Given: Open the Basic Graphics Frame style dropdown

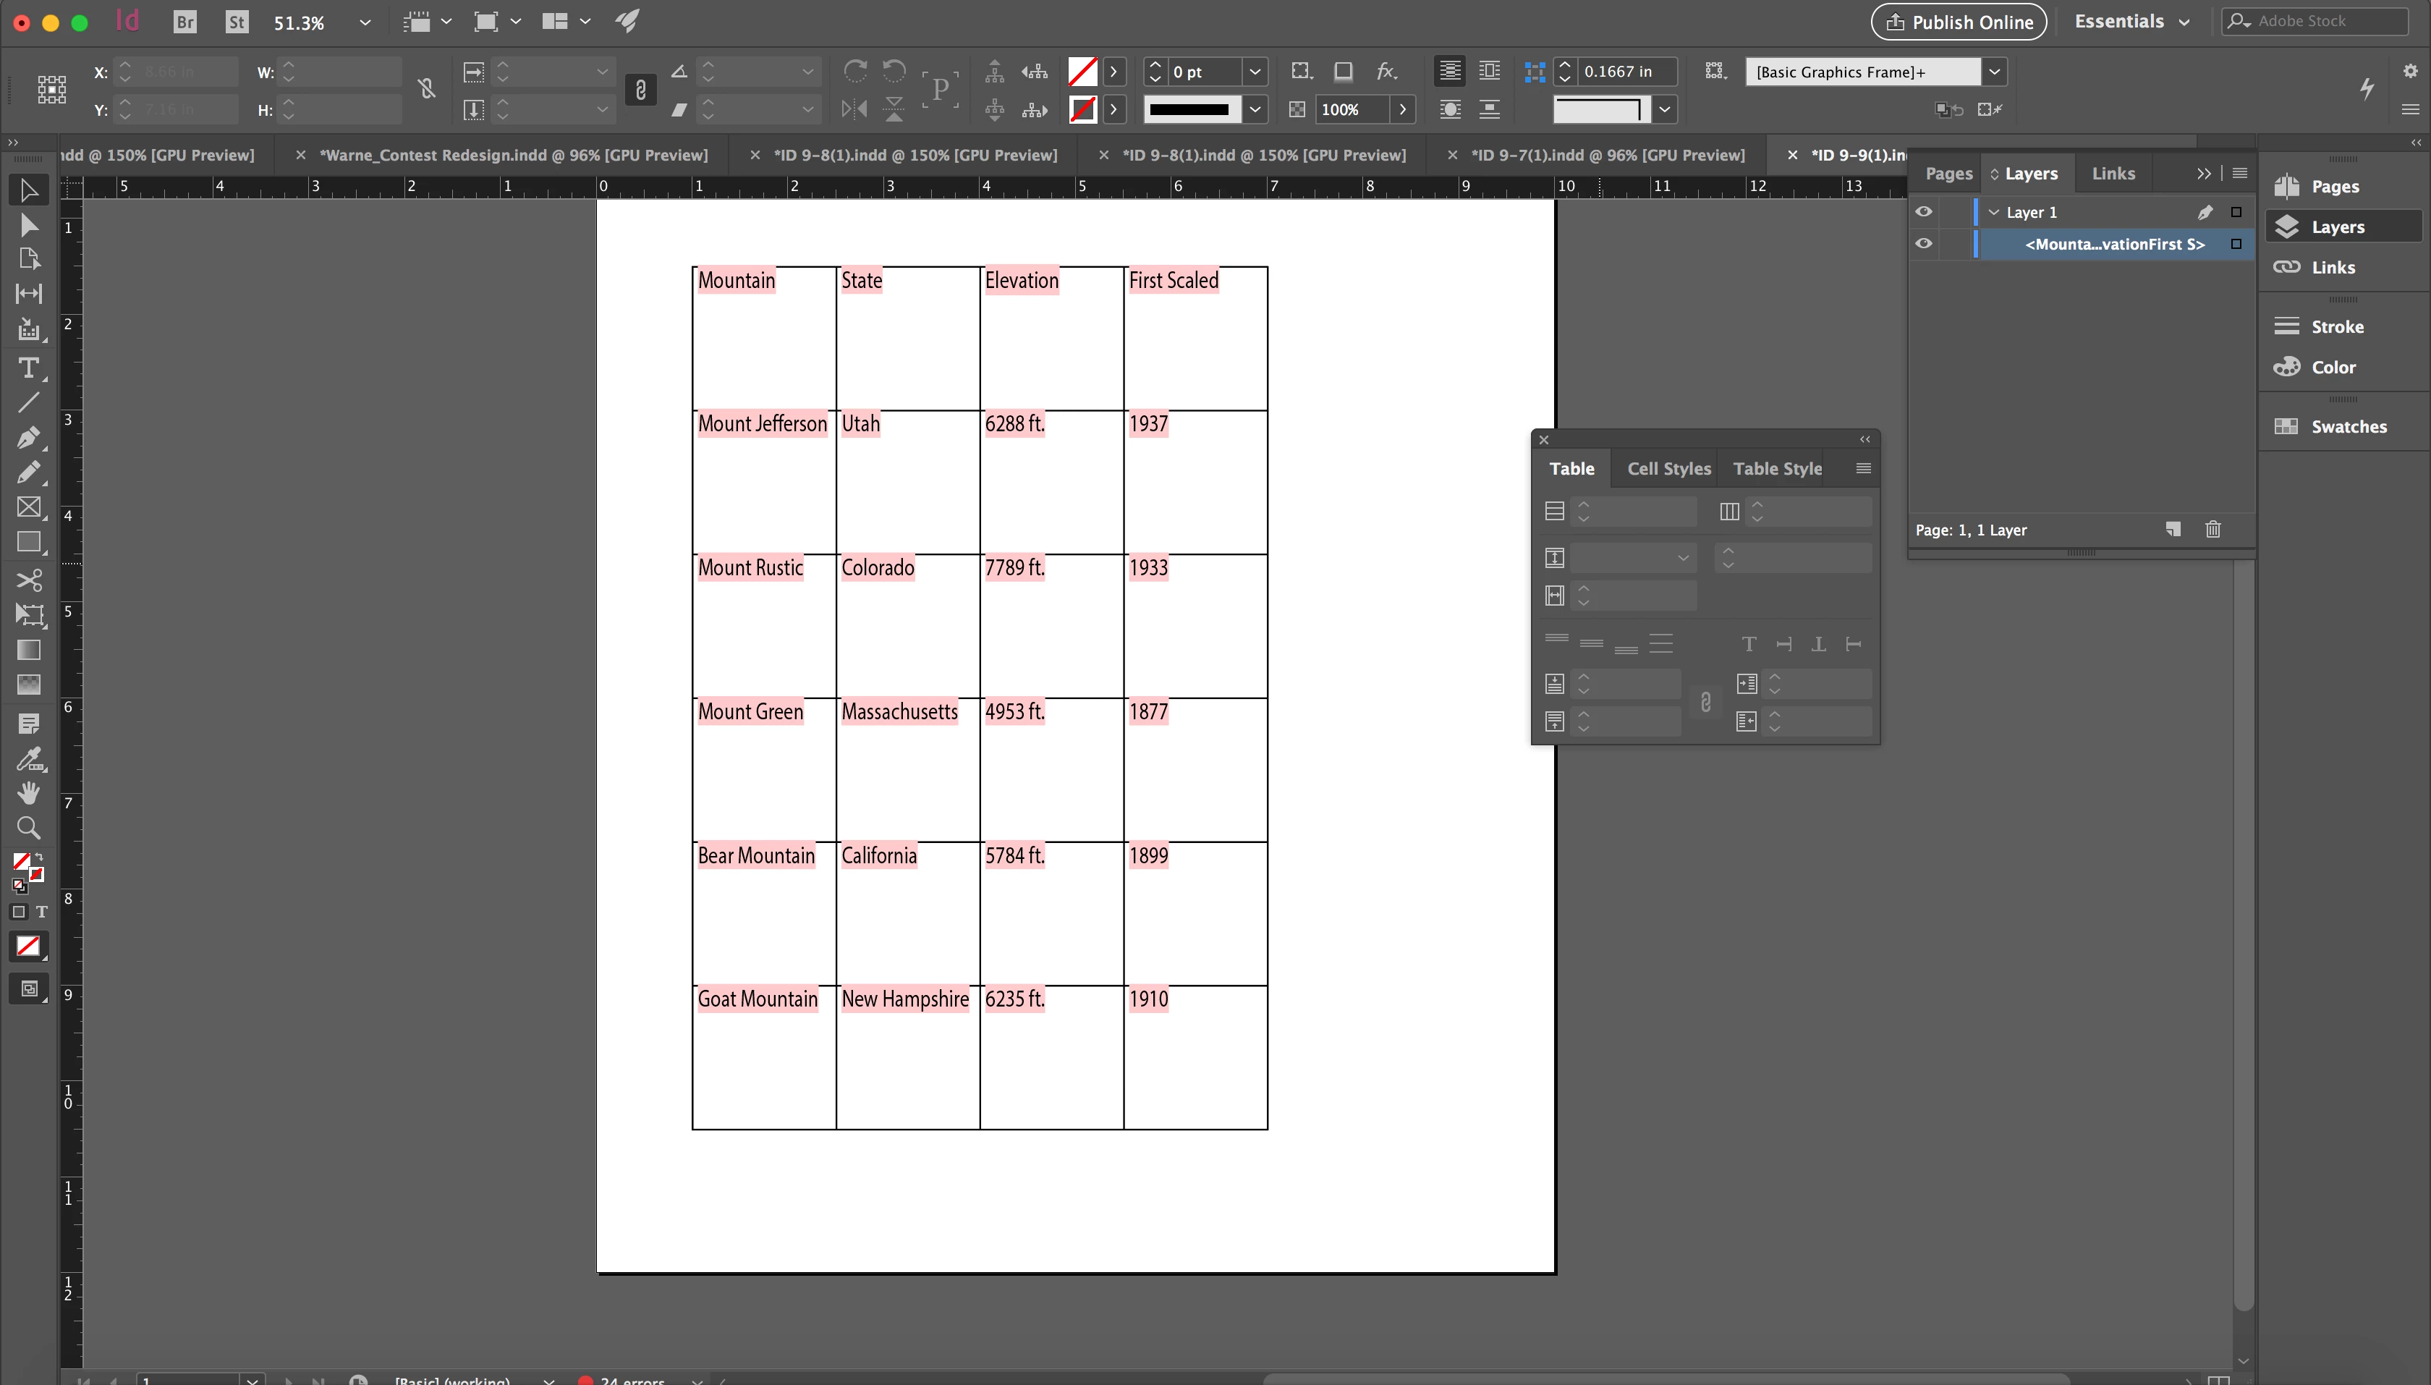Looking at the screenshot, I should (x=1995, y=72).
